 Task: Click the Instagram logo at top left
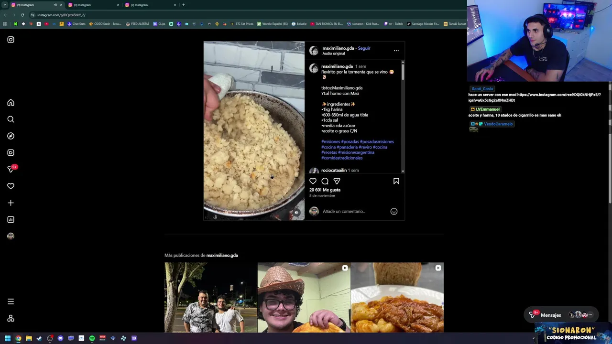tap(11, 40)
